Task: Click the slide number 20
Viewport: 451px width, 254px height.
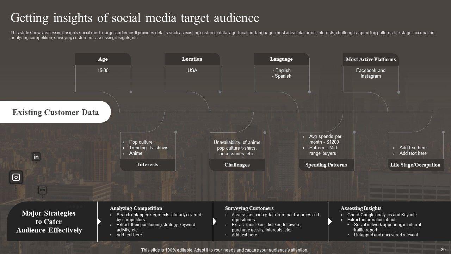Action: click(x=443, y=249)
